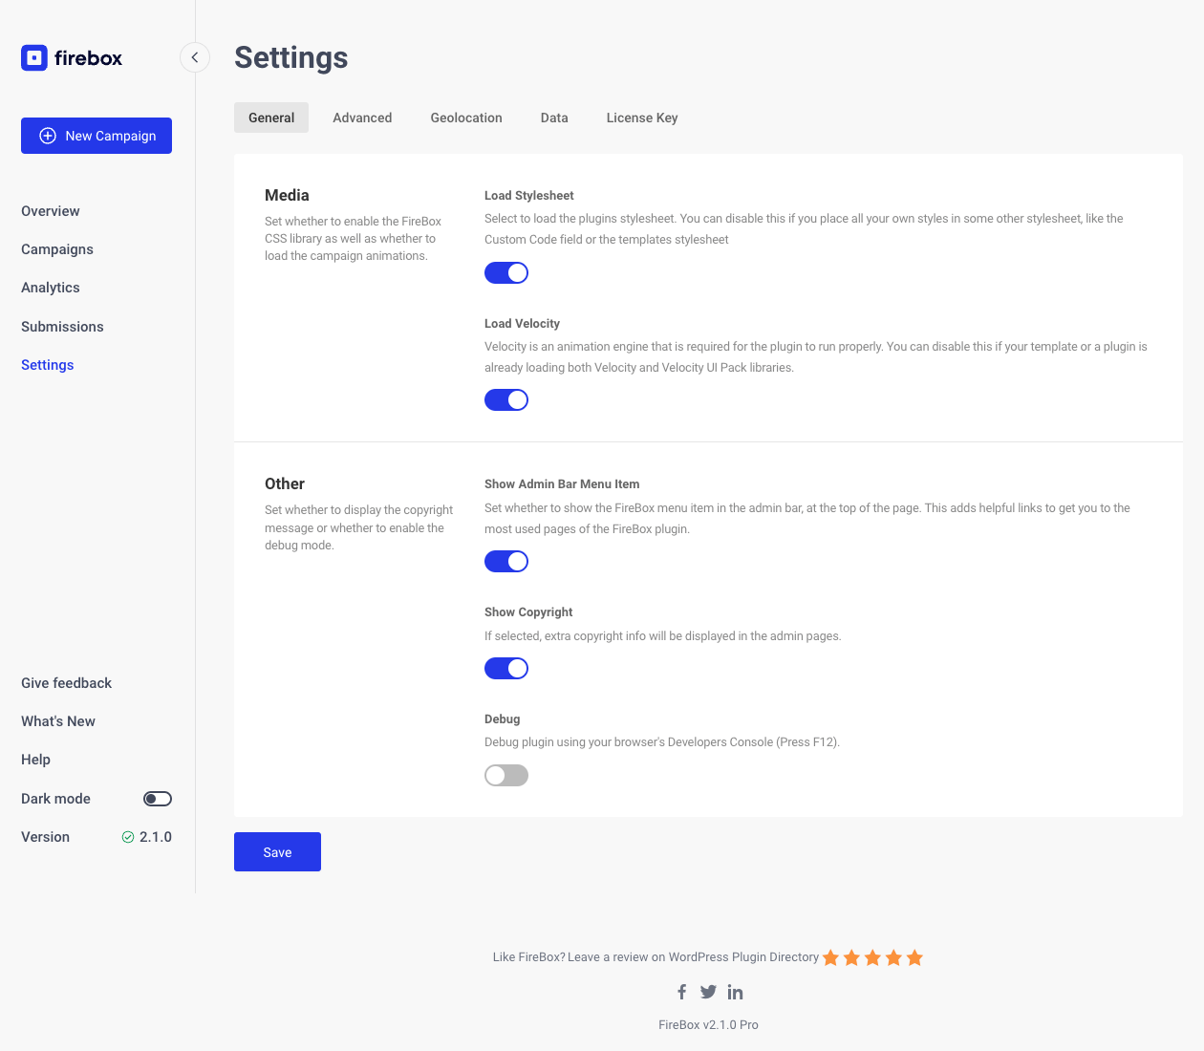Turn off the Load Velocity switch
This screenshot has width=1204, height=1051.
(x=506, y=399)
